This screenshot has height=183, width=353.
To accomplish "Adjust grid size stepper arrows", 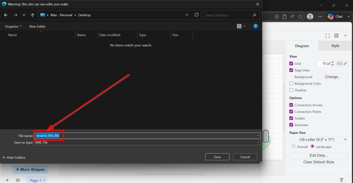I will pos(333,64).
